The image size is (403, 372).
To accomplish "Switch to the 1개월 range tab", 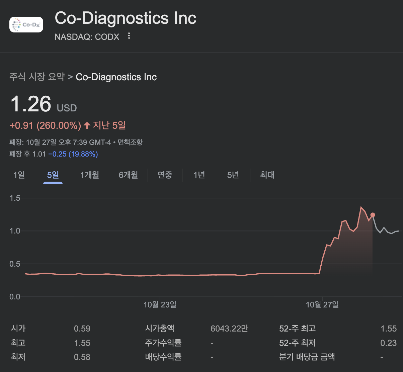I will pyautogui.click(x=89, y=175).
